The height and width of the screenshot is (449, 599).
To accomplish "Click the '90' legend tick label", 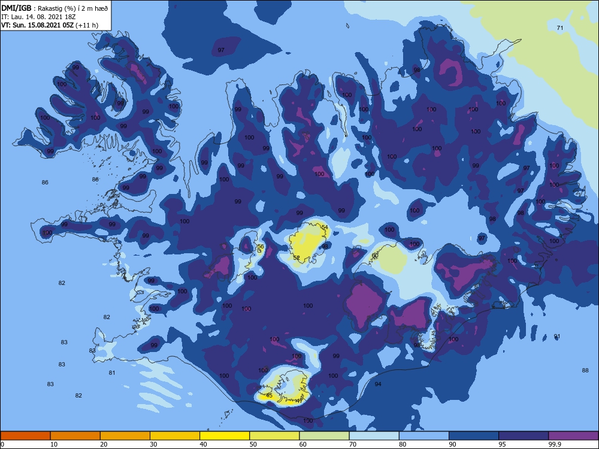I will [453, 444].
